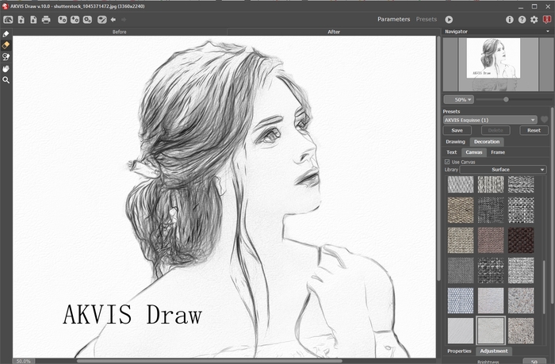
Task: Print the image with the printer icon
Action: tap(46, 20)
